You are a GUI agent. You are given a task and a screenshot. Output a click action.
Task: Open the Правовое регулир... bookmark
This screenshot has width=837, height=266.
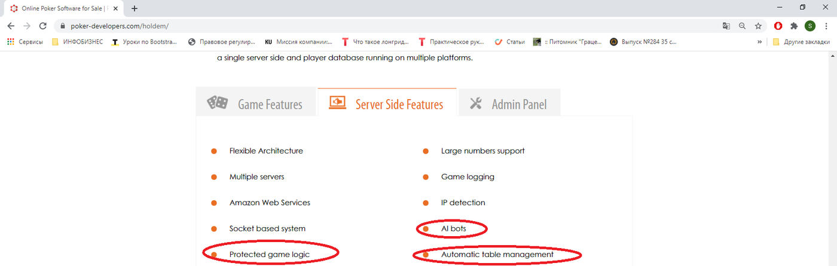click(222, 42)
